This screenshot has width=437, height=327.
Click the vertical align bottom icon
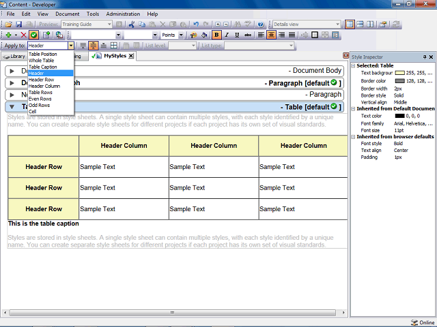tap(104, 46)
